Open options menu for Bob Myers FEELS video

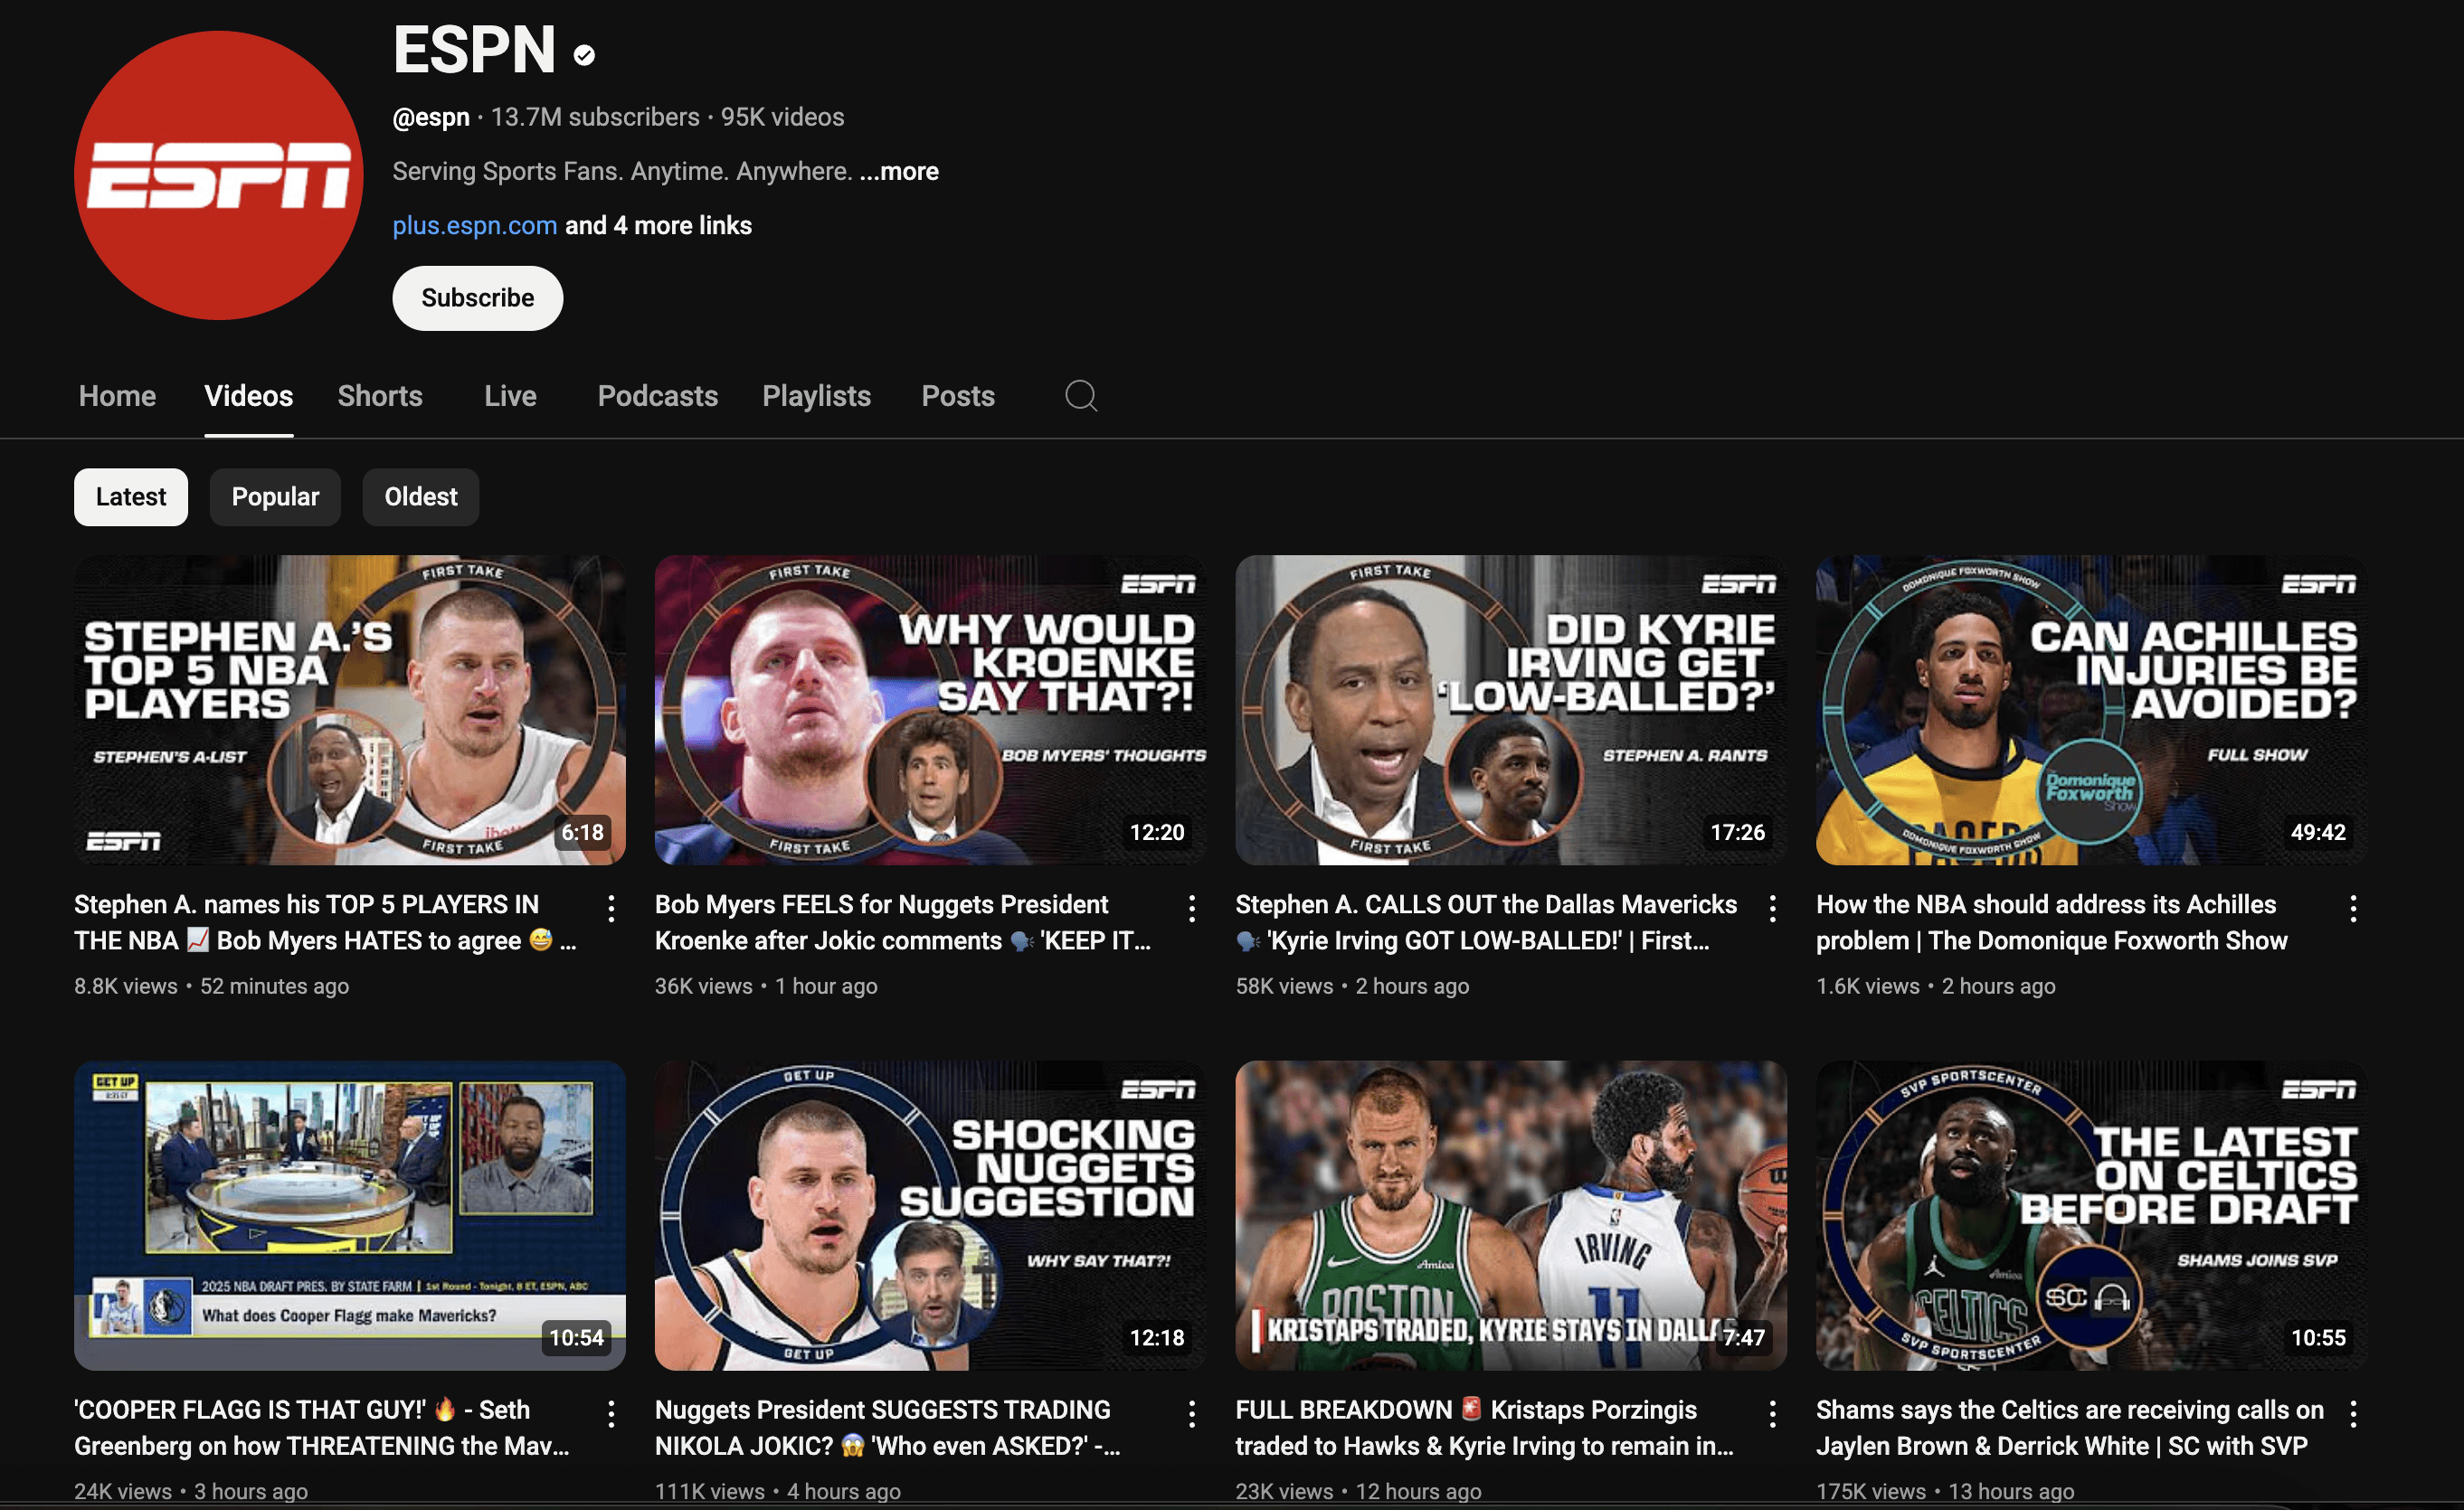click(x=1191, y=909)
